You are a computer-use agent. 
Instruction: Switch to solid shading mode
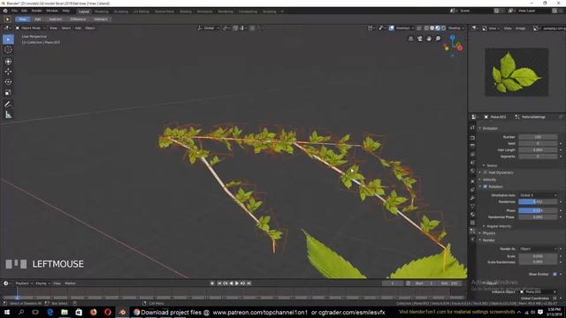click(x=432, y=28)
